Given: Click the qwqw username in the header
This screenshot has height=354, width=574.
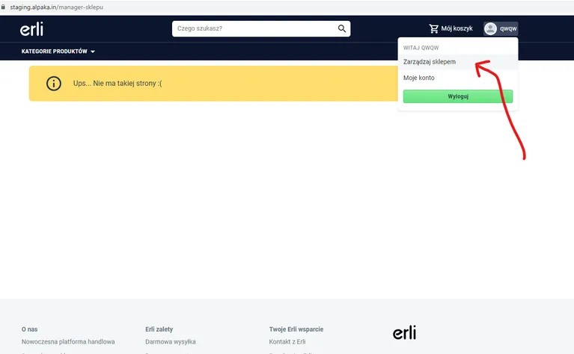Looking at the screenshot, I should [508, 28].
